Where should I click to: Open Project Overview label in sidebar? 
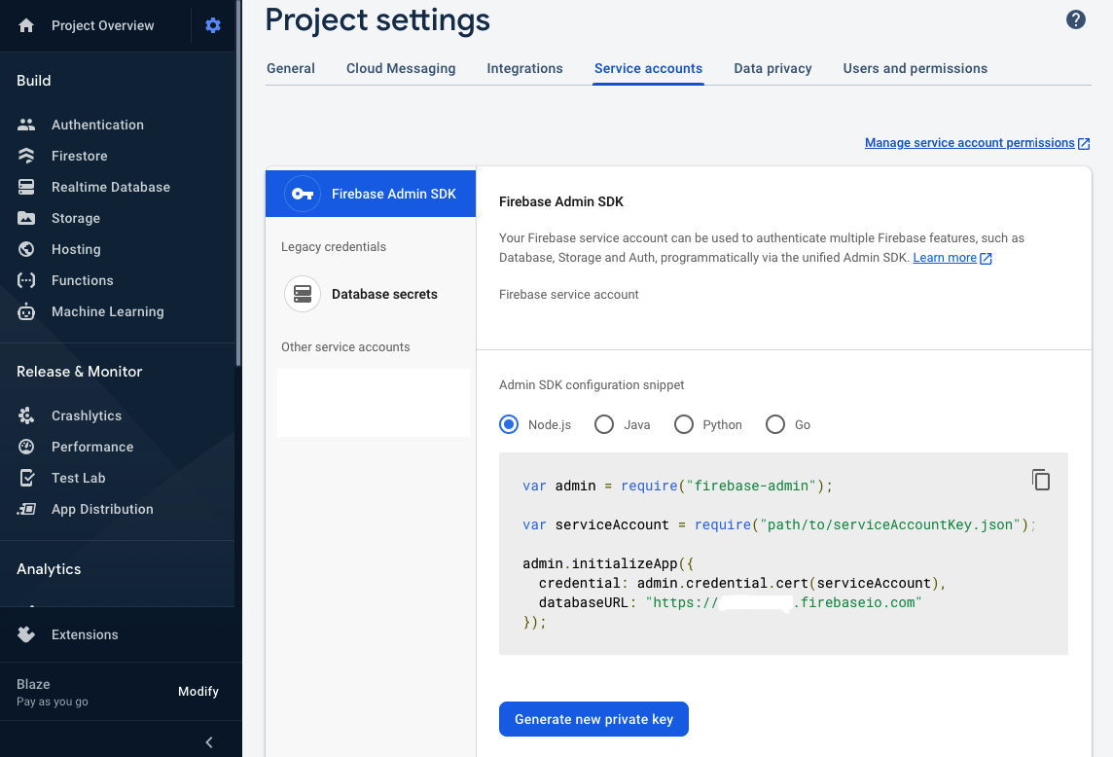click(102, 25)
